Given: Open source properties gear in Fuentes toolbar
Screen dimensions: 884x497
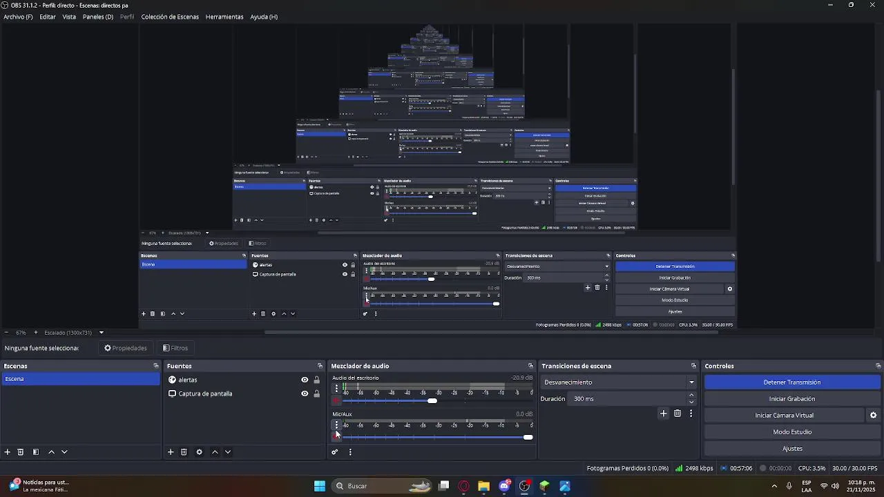Looking at the screenshot, I should point(199,452).
